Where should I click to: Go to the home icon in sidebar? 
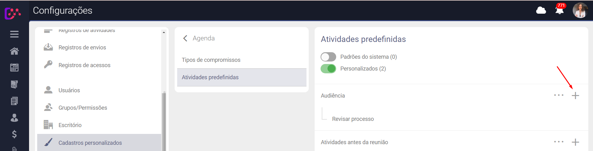tap(14, 51)
